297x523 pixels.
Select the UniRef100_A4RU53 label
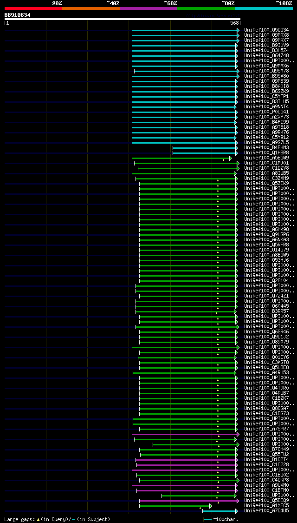click(266, 372)
